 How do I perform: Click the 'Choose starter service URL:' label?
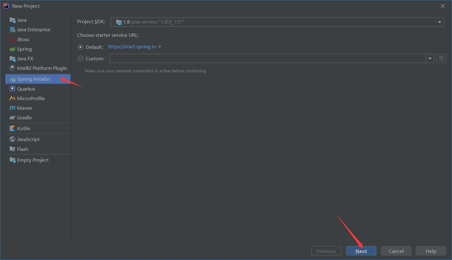pos(108,35)
